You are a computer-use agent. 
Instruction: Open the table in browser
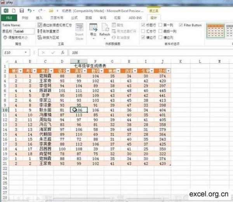(124, 31)
